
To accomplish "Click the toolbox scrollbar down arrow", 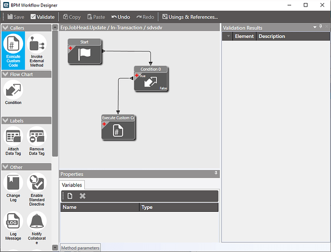I will click(55, 247).
